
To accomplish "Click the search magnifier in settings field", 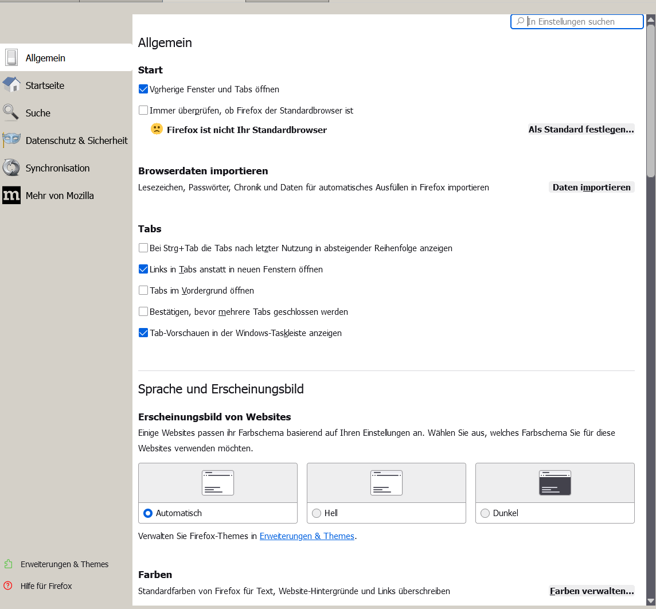I will click(x=520, y=21).
